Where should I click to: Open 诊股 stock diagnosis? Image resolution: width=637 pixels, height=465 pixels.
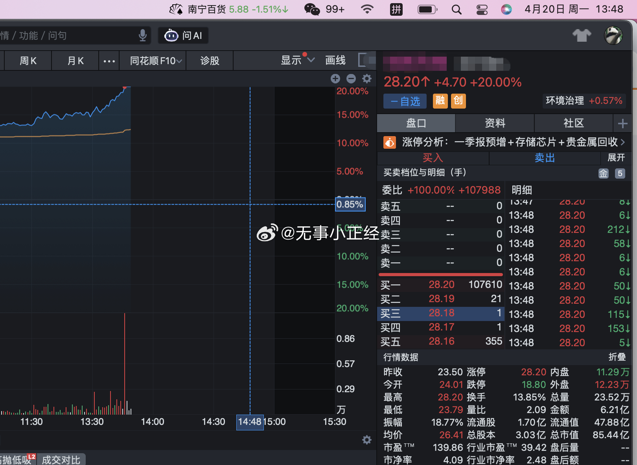click(x=210, y=61)
